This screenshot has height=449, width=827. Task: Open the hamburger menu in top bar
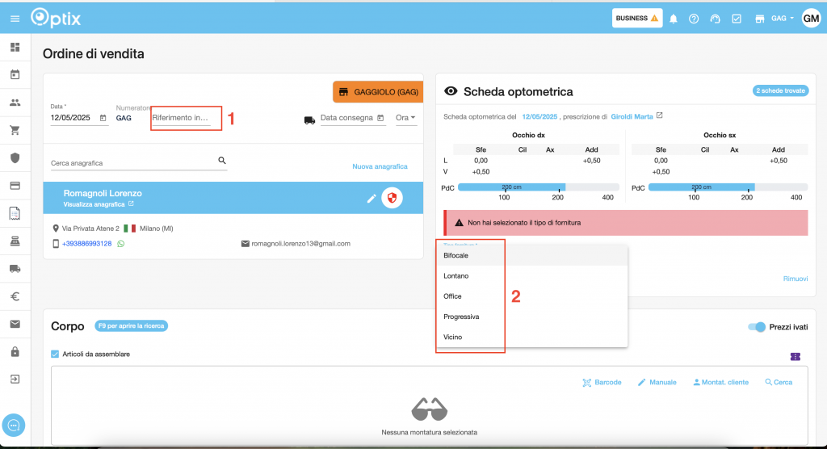15,18
